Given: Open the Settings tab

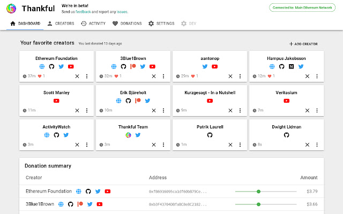Looking at the screenshot, I should pos(161,24).
